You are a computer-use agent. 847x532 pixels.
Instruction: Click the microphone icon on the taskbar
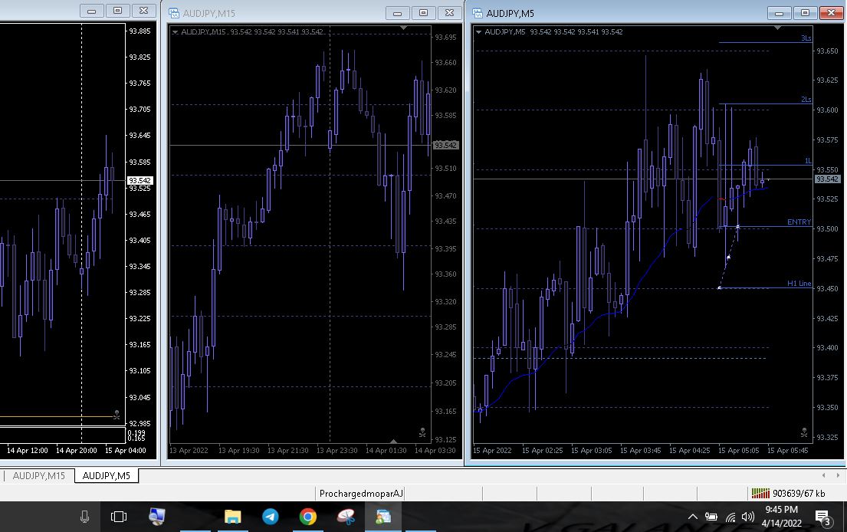(84, 517)
